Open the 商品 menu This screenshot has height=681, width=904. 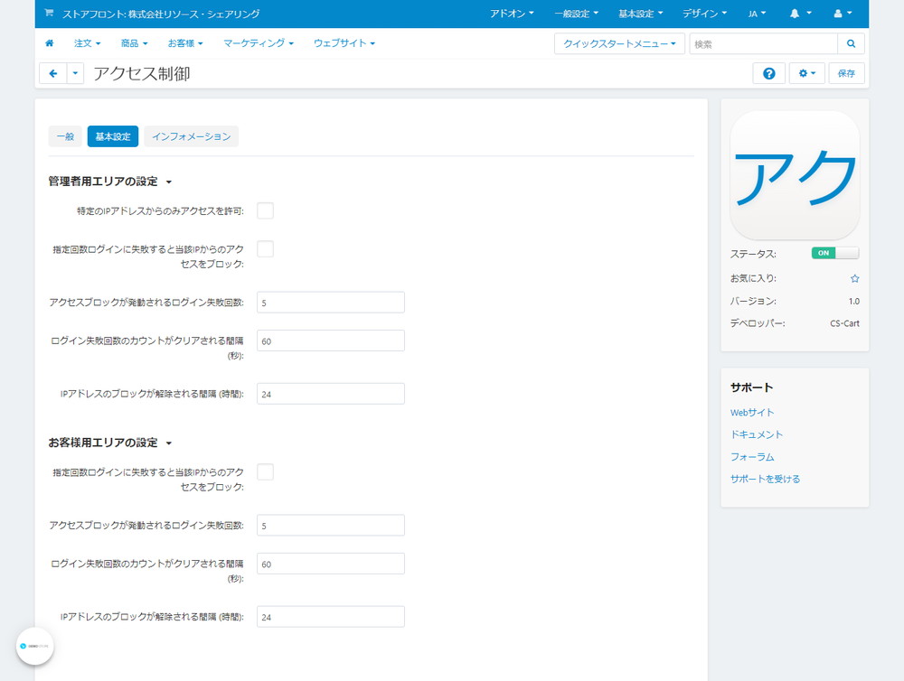[x=135, y=43]
